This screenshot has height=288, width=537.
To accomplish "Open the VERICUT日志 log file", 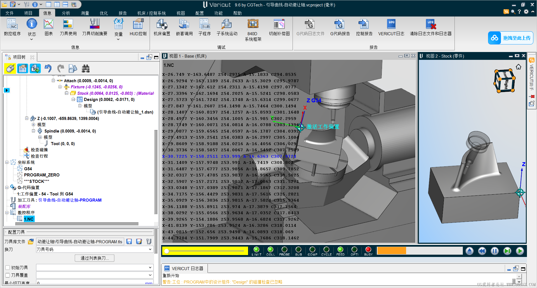I will [x=391, y=27].
